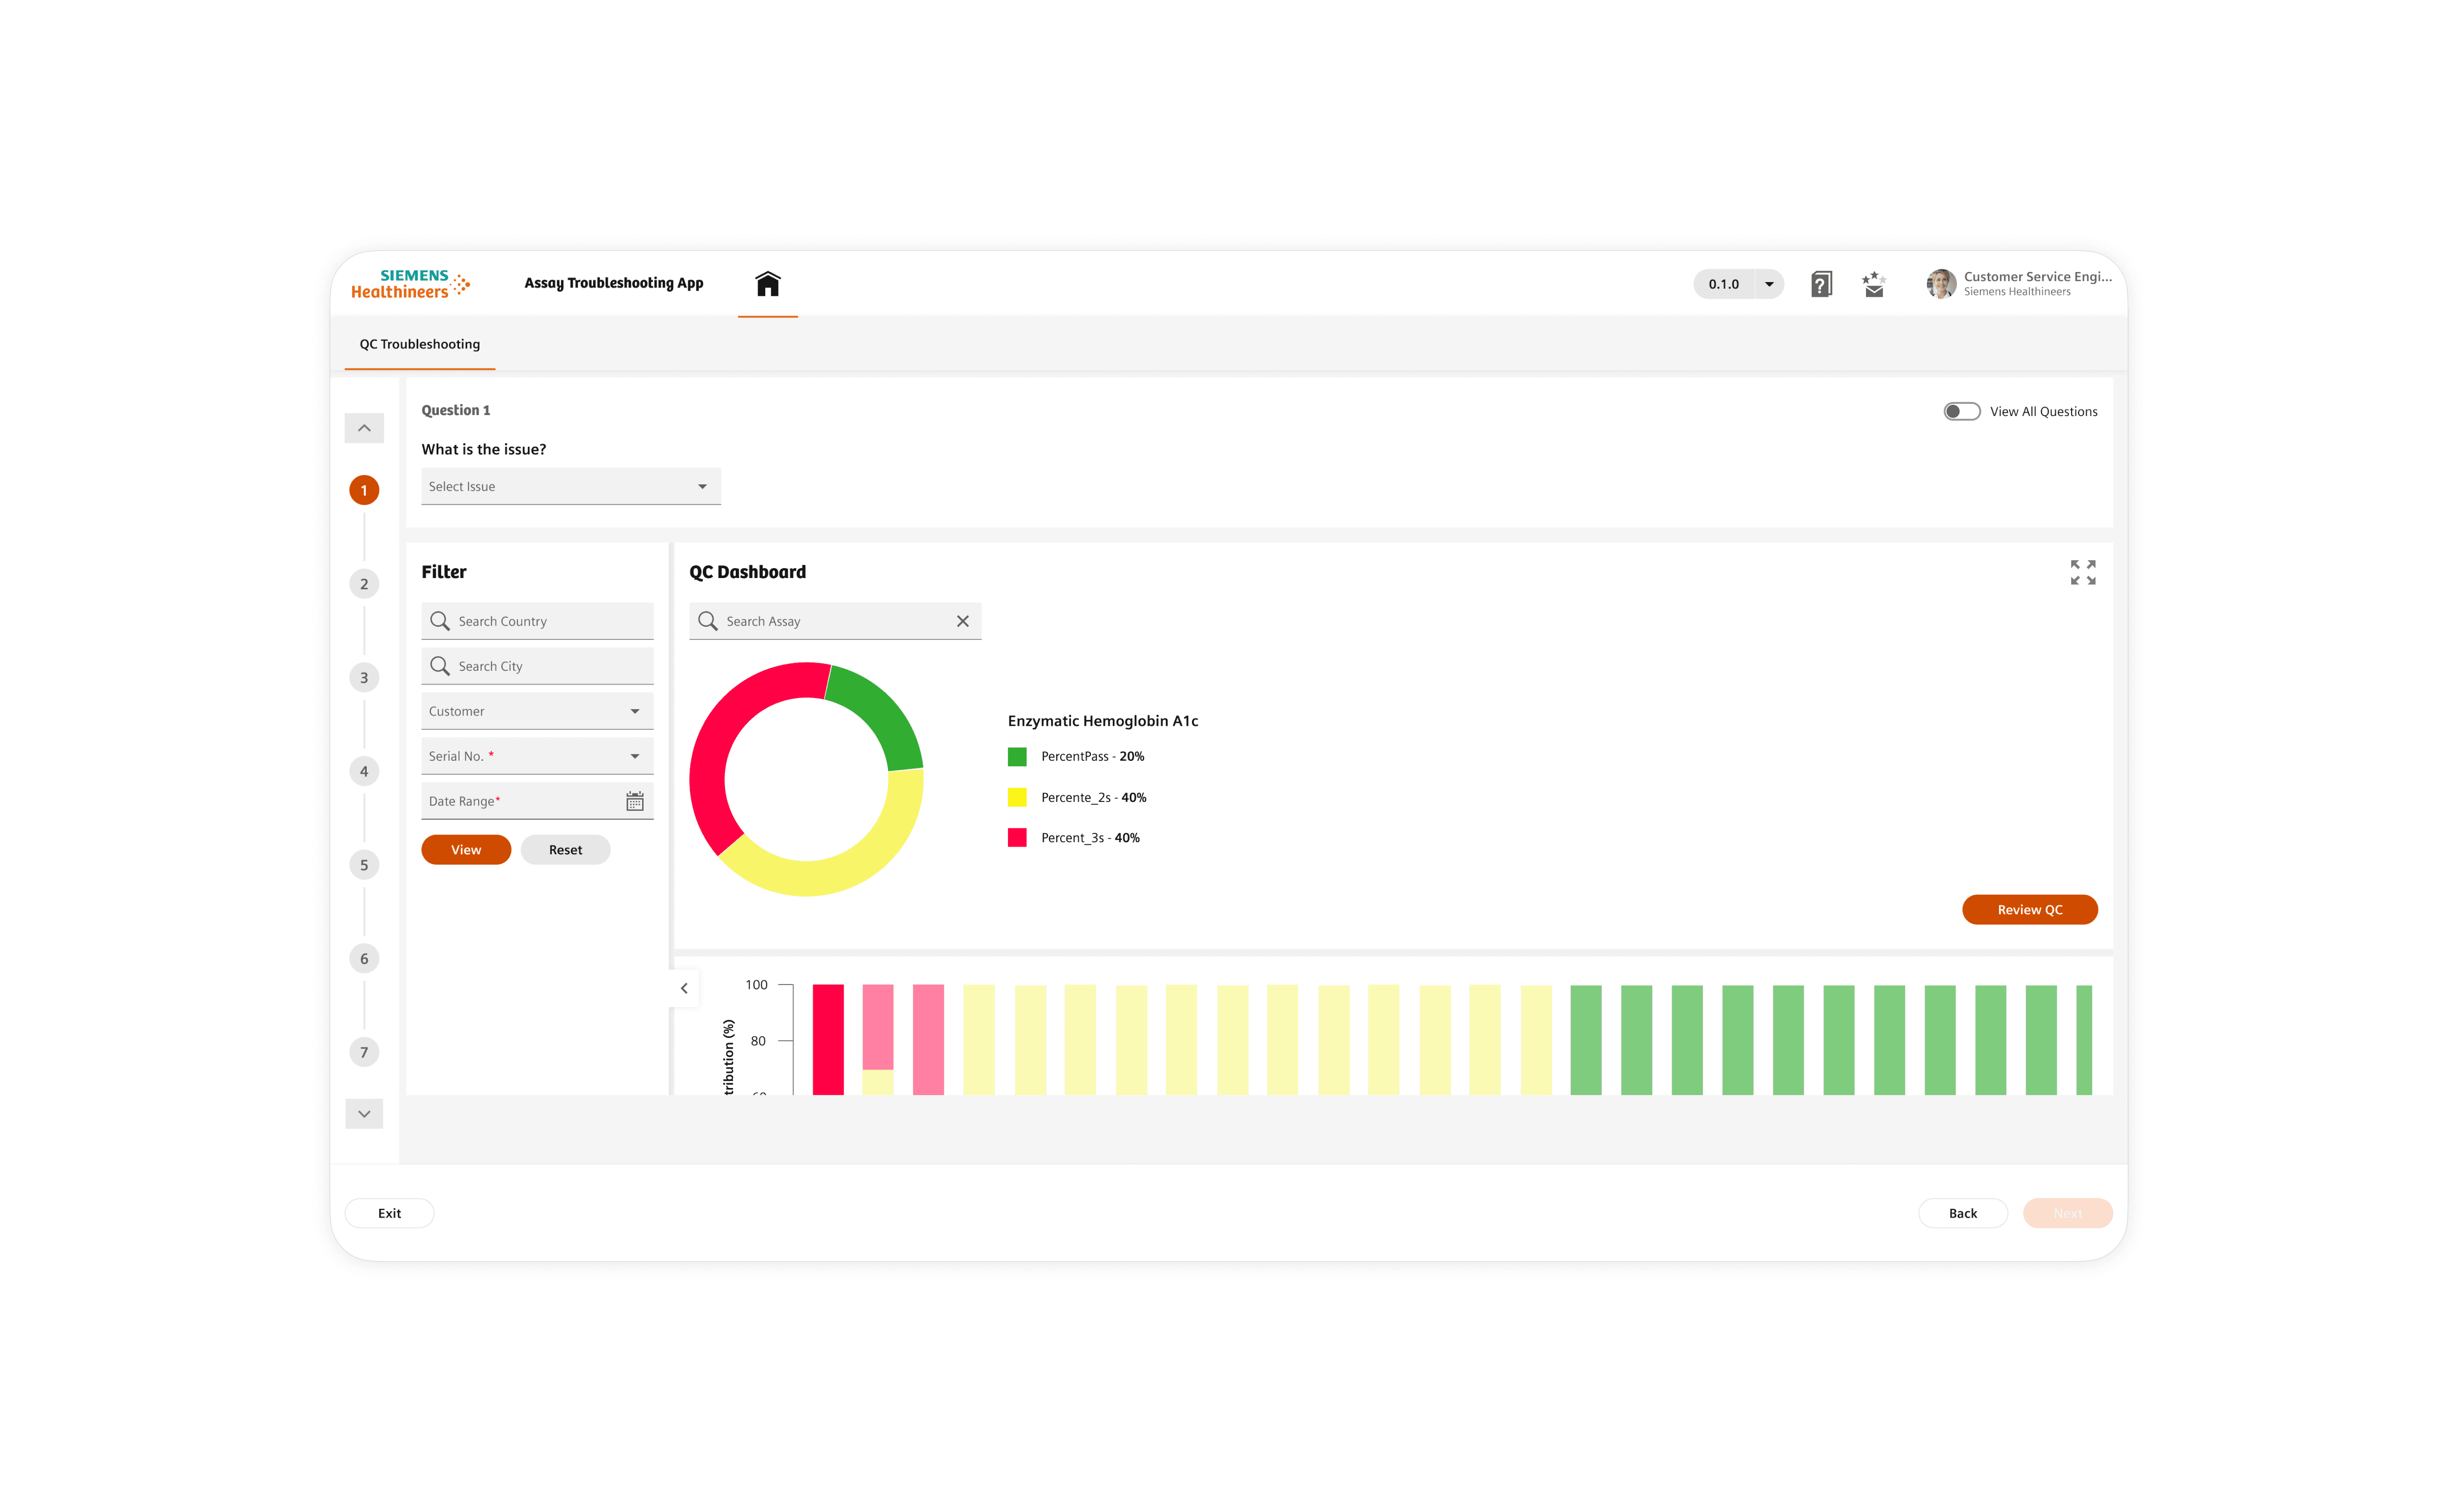Screen dimensions: 2458x1512
Task: Select the QC Troubleshooting tab
Action: coord(419,344)
